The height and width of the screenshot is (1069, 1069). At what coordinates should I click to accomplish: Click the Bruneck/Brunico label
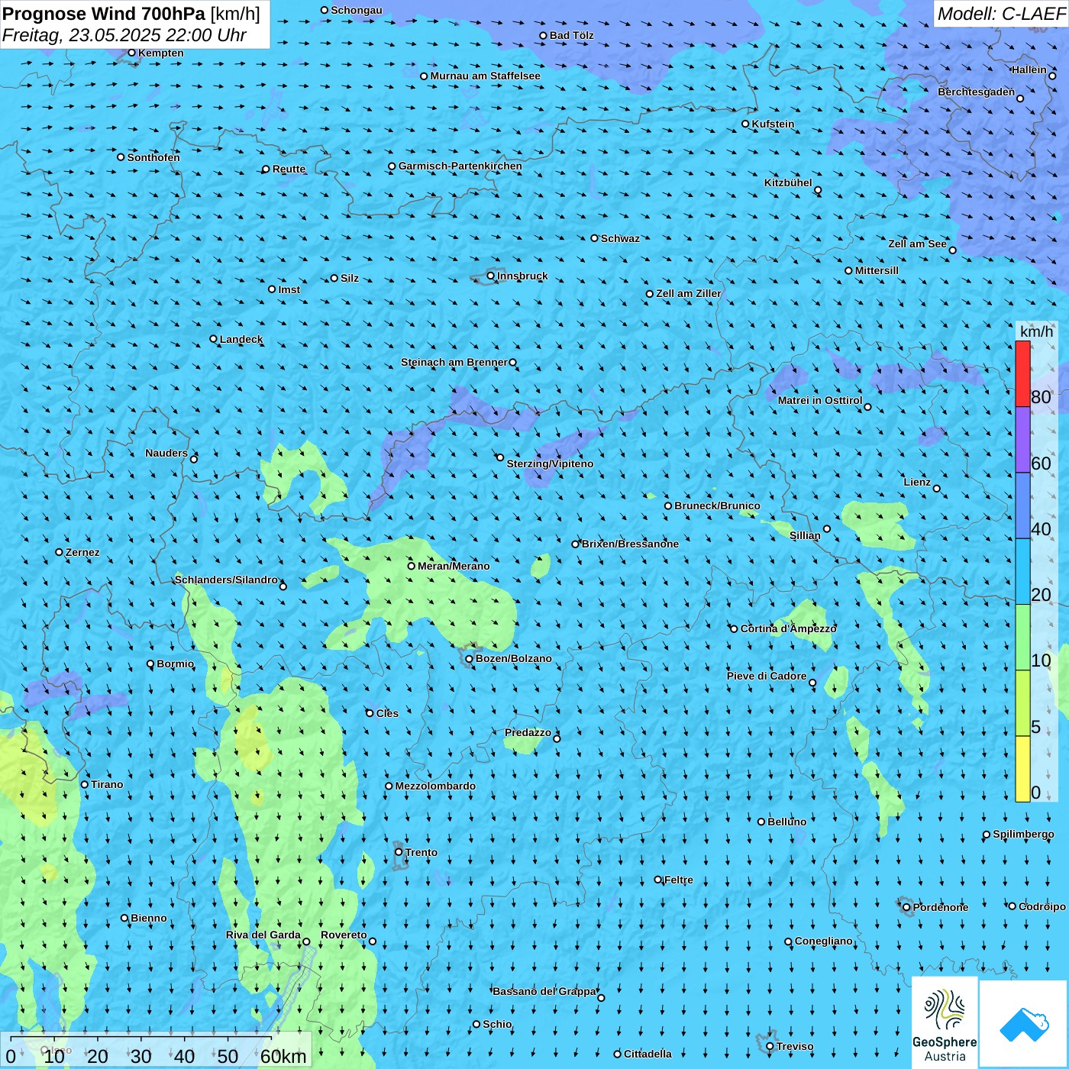coord(717,505)
